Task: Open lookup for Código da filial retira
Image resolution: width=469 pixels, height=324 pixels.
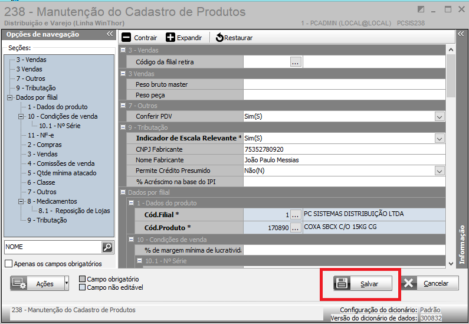Action: click(x=295, y=62)
